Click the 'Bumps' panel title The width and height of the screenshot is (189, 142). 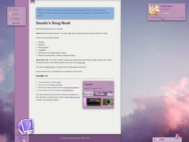pos(89,84)
